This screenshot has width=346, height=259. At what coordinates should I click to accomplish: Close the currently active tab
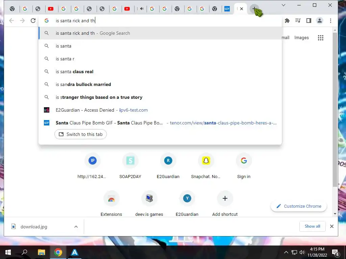pos(242,9)
